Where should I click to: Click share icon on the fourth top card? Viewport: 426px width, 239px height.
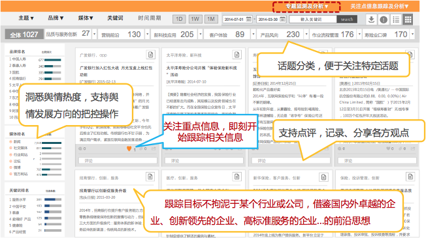click(413, 148)
